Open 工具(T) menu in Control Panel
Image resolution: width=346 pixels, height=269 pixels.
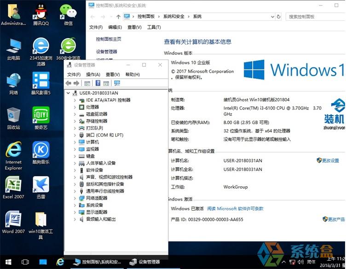pos(154,27)
